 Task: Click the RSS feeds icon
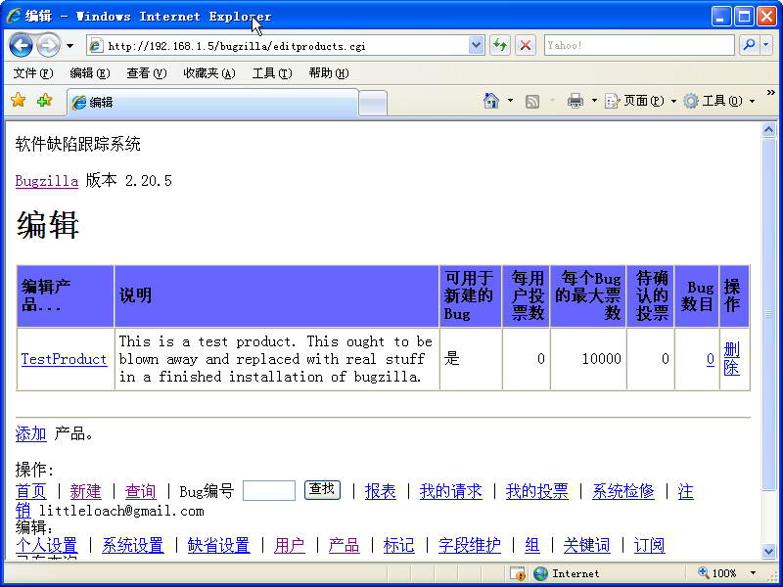coord(532,102)
